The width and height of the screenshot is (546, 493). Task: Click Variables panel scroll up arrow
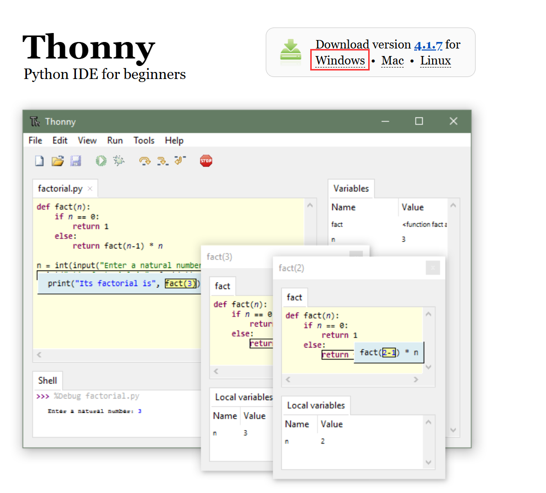coord(453,205)
